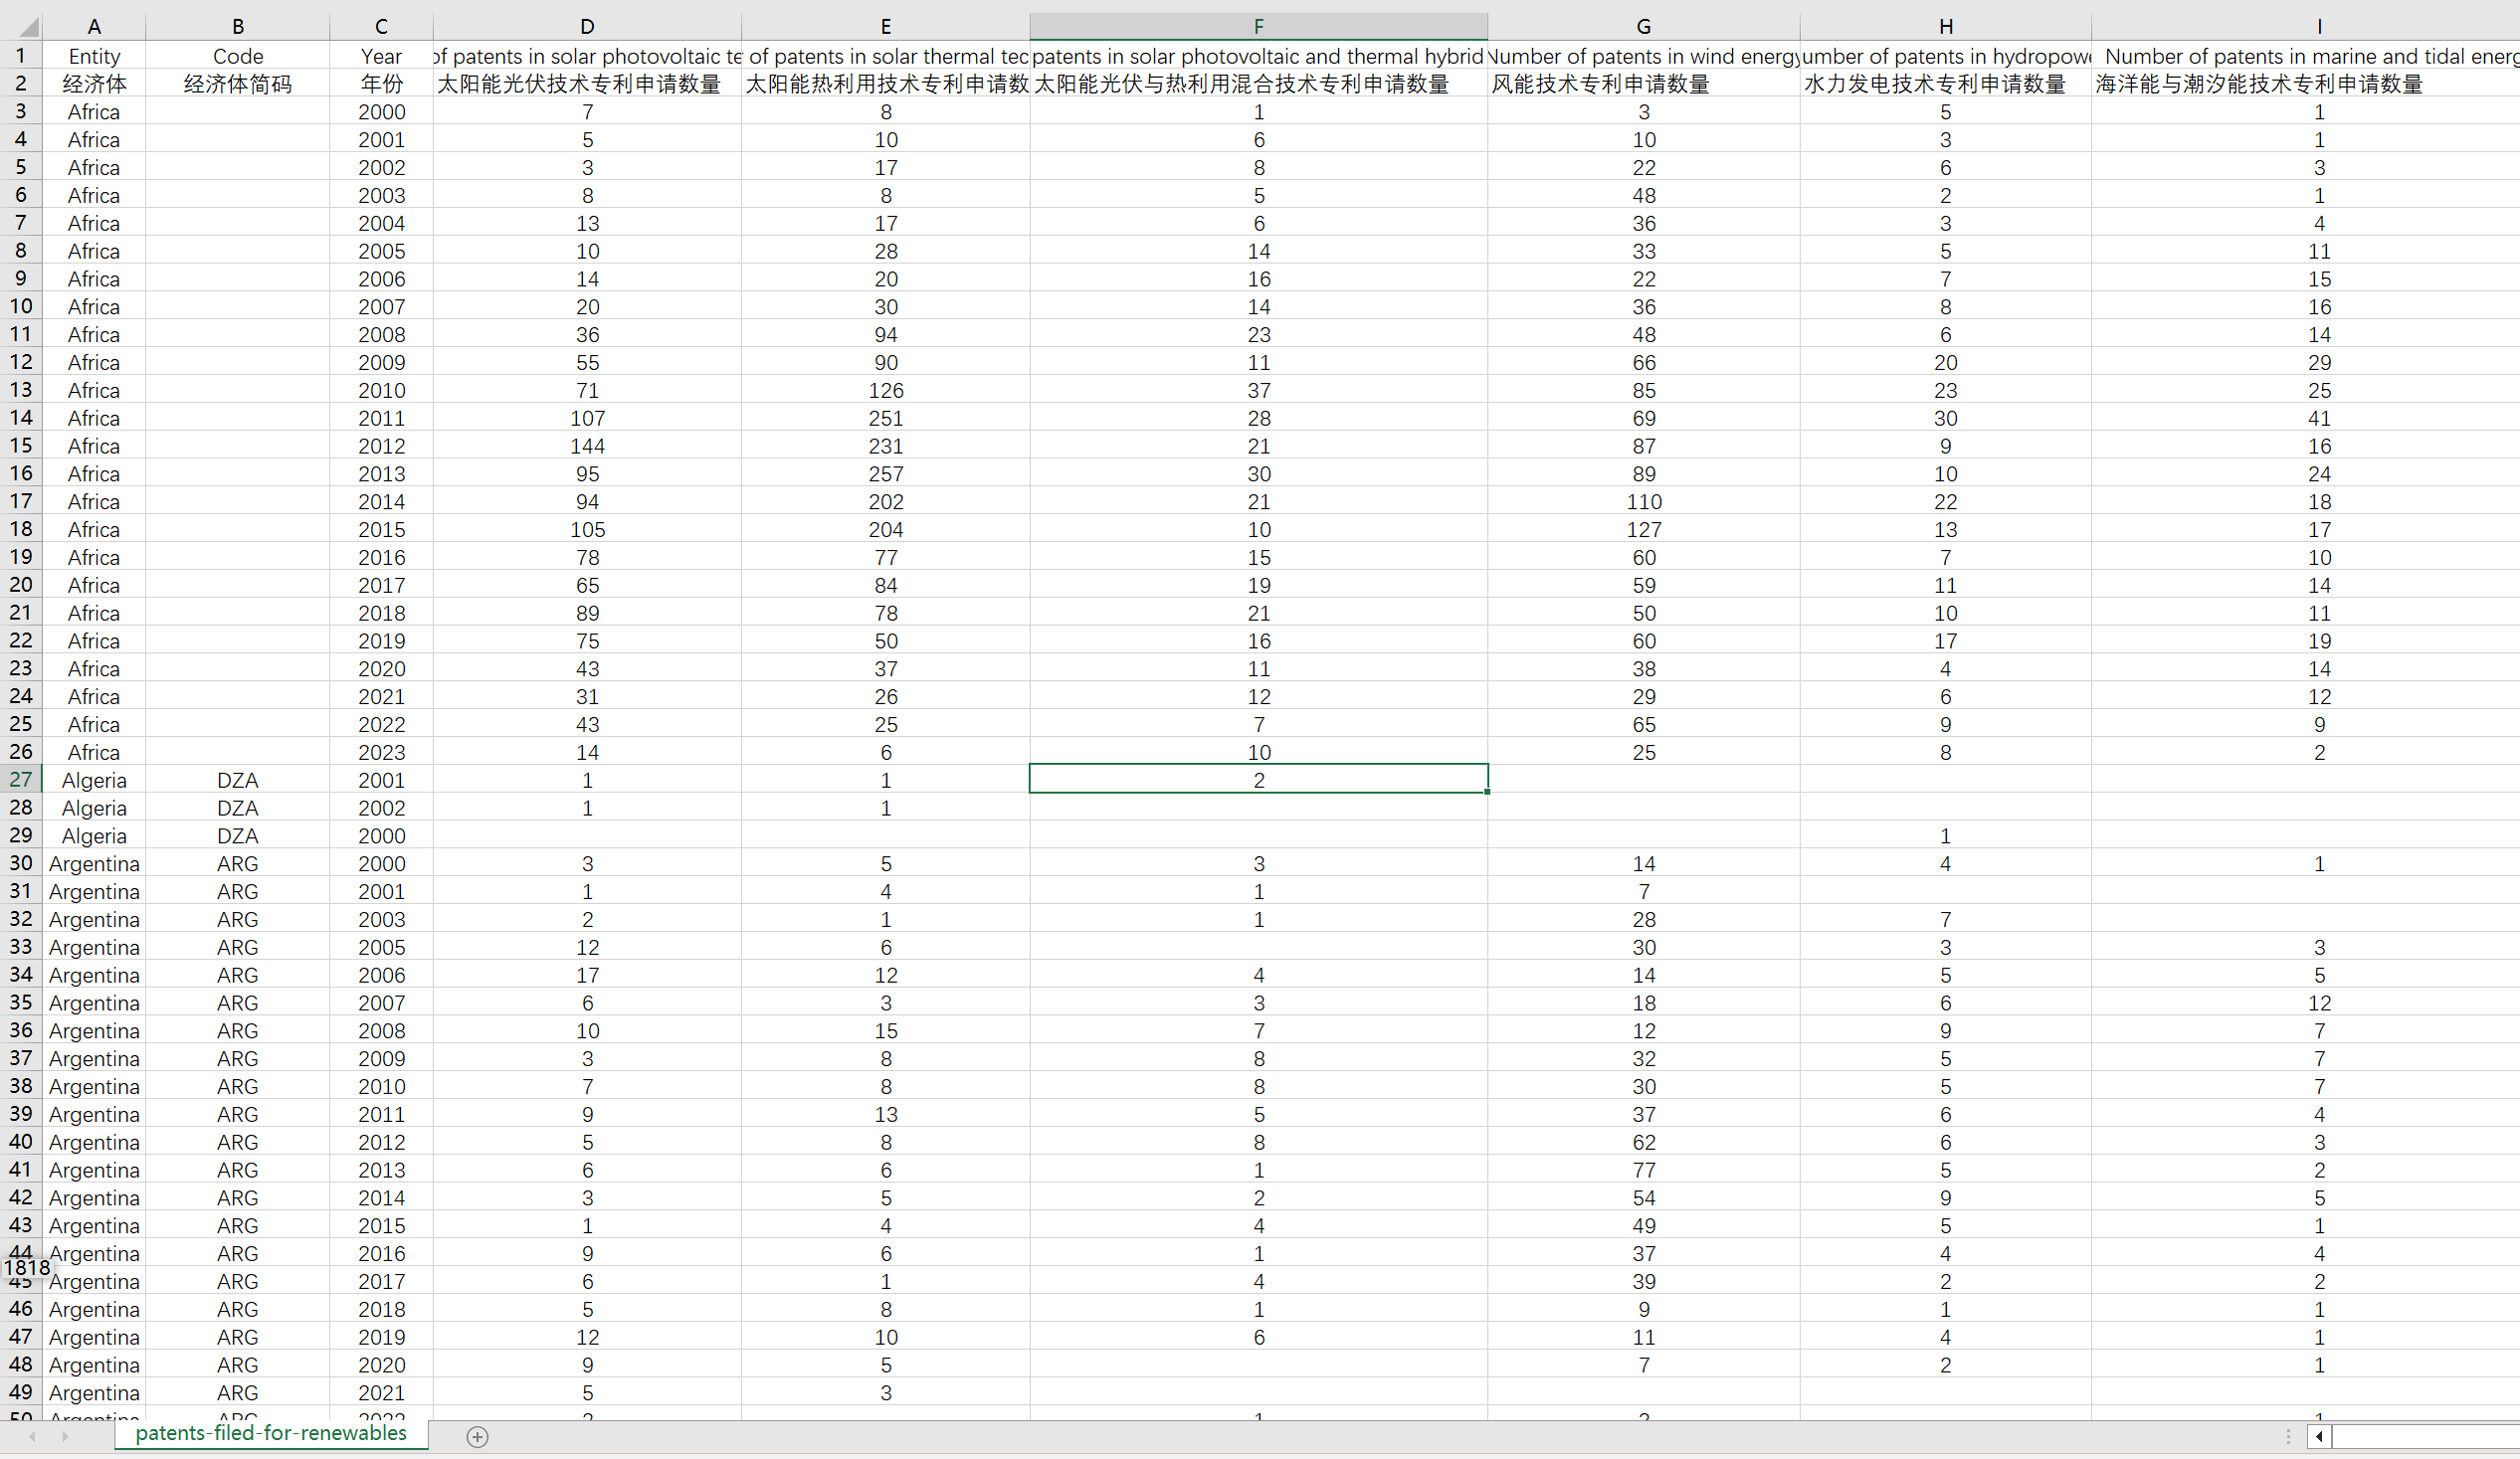Click the Entity header cell

[x=94, y=56]
